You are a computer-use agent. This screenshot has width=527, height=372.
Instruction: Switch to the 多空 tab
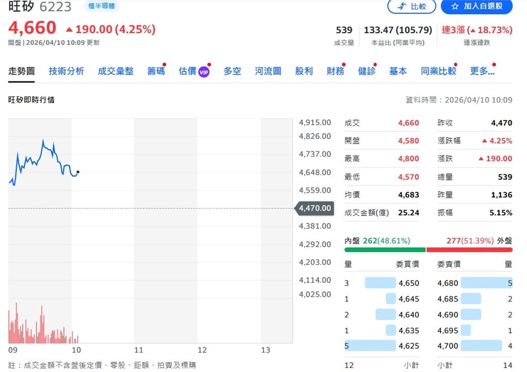[232, 71]
